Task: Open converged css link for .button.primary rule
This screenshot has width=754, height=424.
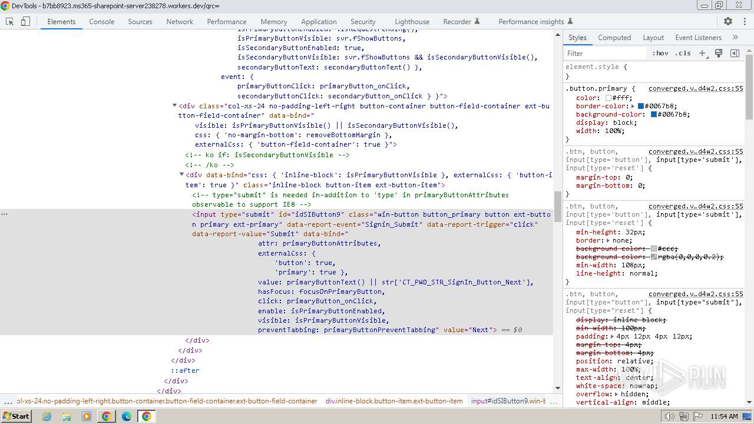Action: point(696,88)
